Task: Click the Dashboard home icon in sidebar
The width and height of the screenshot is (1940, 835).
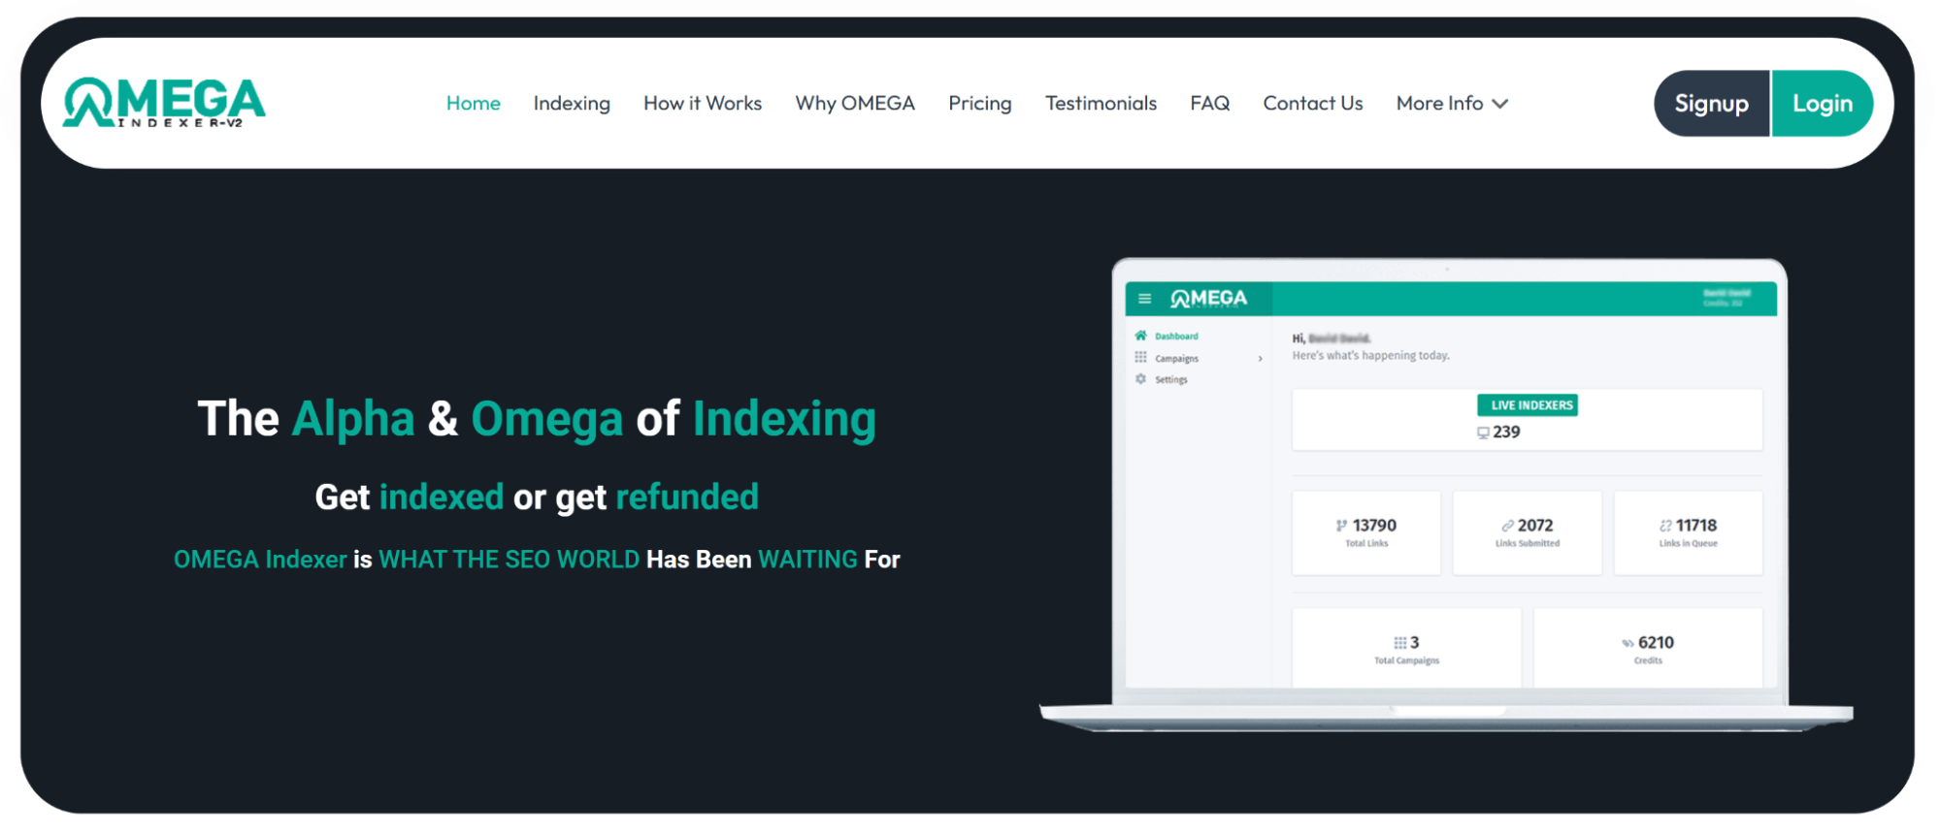Action: [x=1140, y=336]
